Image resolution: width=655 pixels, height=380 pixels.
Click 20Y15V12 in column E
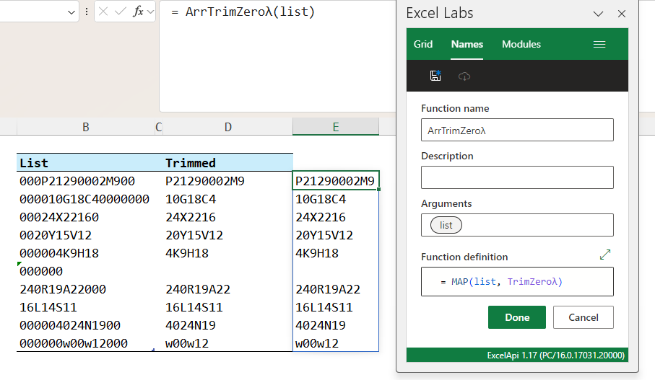324,235
